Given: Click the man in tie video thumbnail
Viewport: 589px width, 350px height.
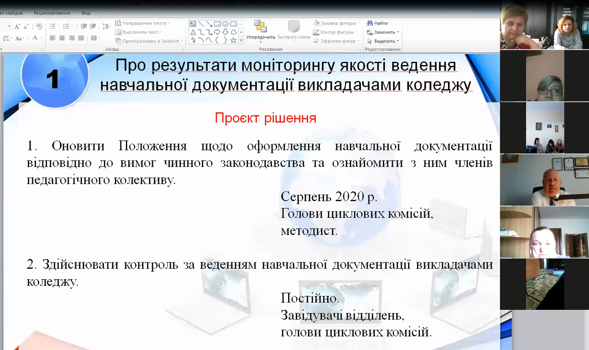Looking at the screenshot, I should tap(544, 180).
